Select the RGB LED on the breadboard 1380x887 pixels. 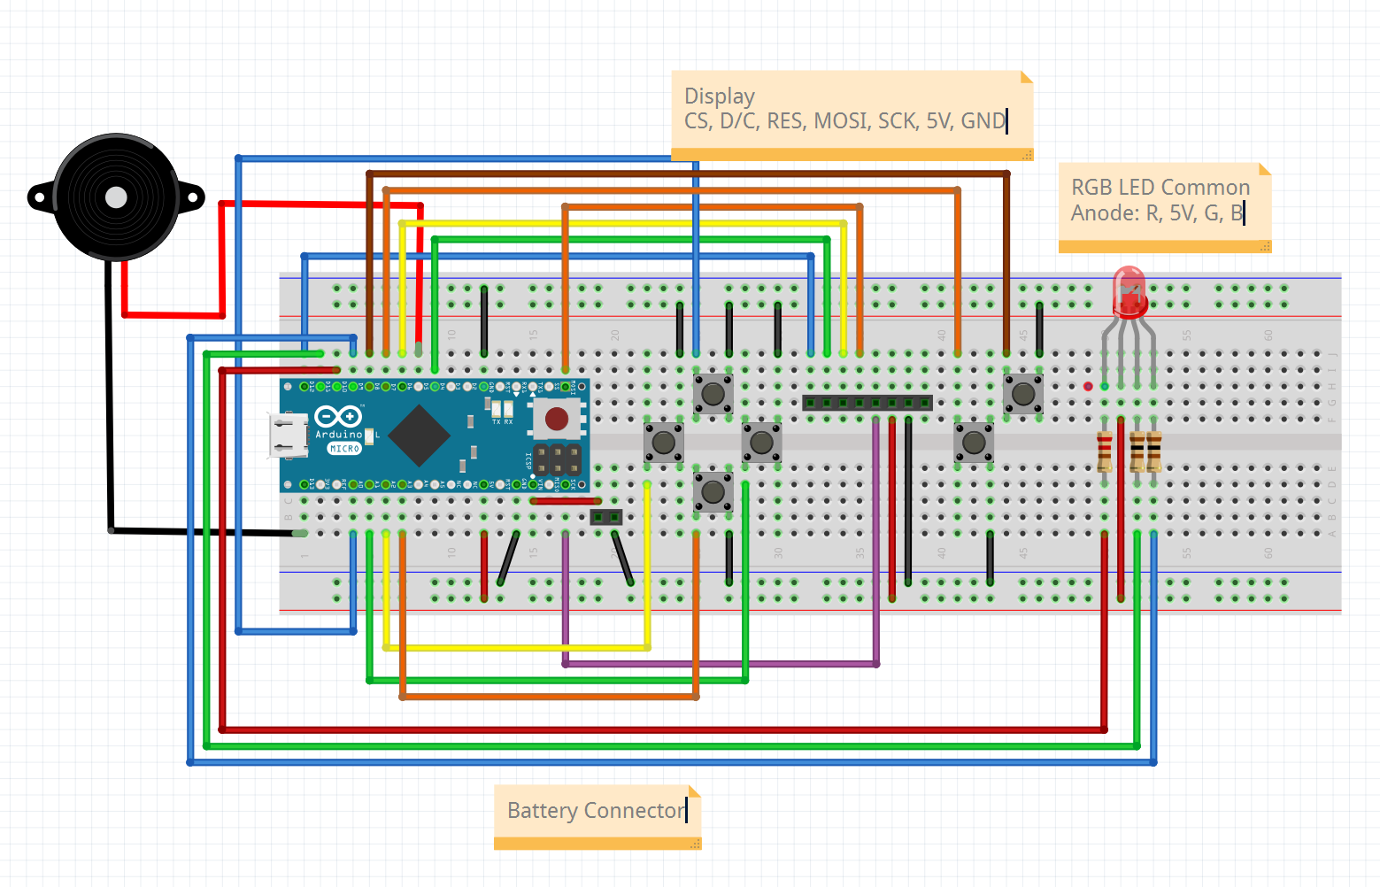click(1129, 292)
